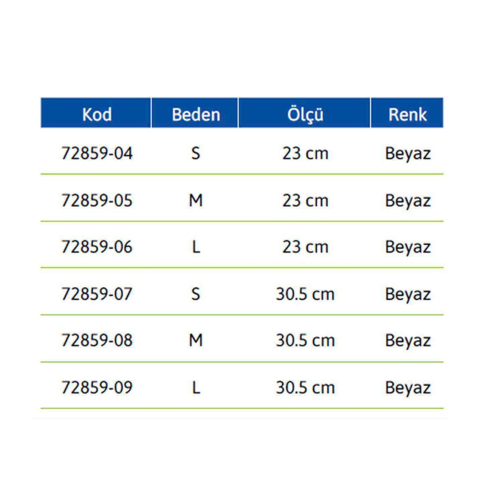Image resolution: width=486 pixels, height=485 pixels.
Task: Select product code 72859-09
Action: point(97,387)
